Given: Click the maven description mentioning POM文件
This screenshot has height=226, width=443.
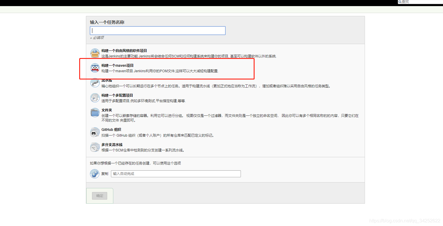Looking at the screenshot, I should point(160,71).
